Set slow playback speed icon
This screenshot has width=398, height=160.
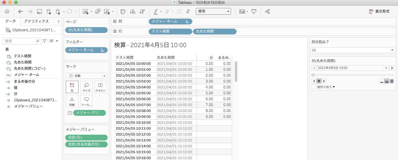382,81
